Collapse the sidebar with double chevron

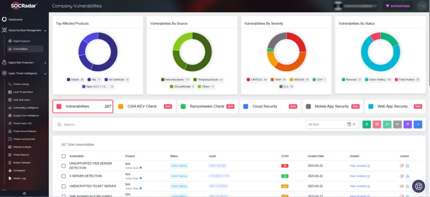[24, 194]
